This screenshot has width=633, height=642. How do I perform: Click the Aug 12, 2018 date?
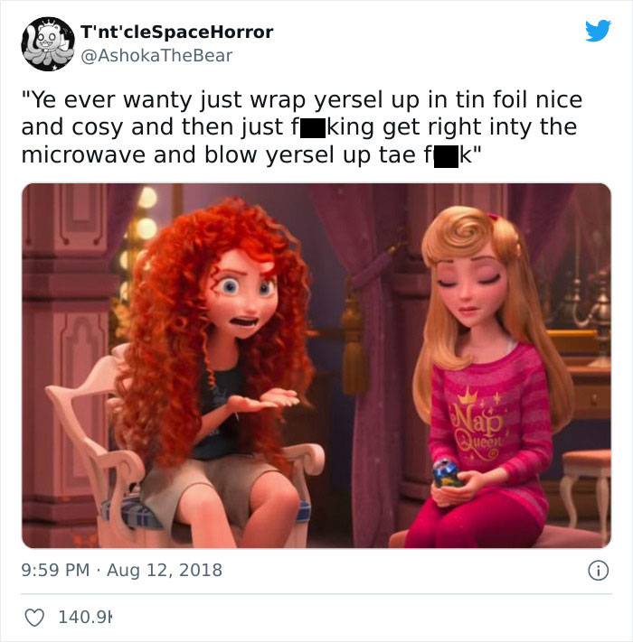[x=165, y=570]
